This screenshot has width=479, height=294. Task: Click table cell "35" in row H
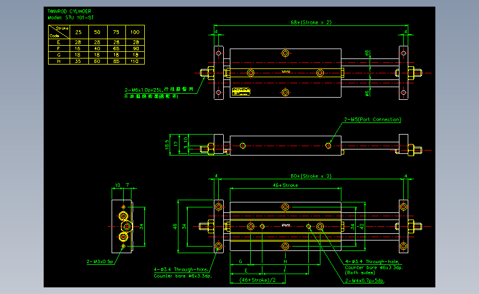[77, 61]
